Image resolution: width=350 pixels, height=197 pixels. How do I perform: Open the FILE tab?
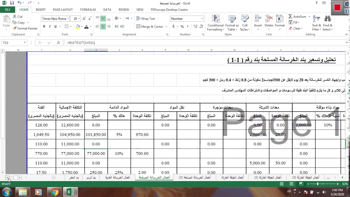pyautogui.click(x=8, y=10)
